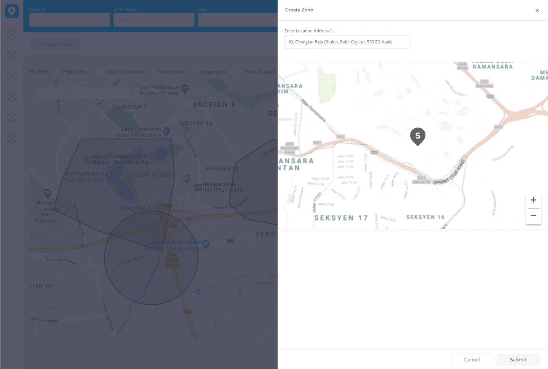The height and width of the screenshot is (369, 548).
Task: Click the hospital H marker near Seksyen 11
Action: point(187,179)
